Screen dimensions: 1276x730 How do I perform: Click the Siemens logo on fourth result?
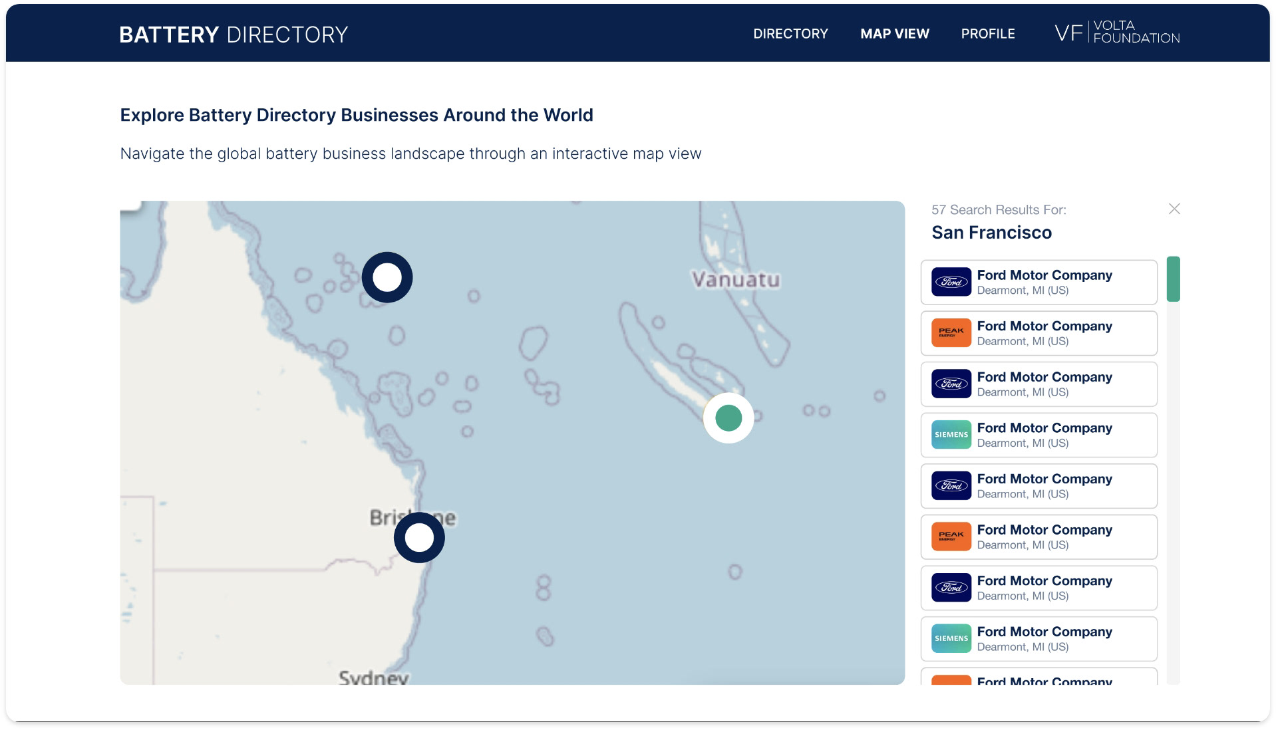click(951, 435)
